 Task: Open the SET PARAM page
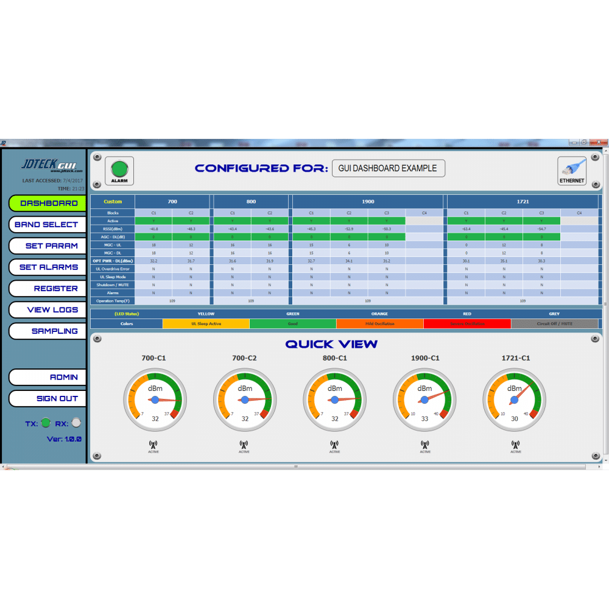pos(48,246)
